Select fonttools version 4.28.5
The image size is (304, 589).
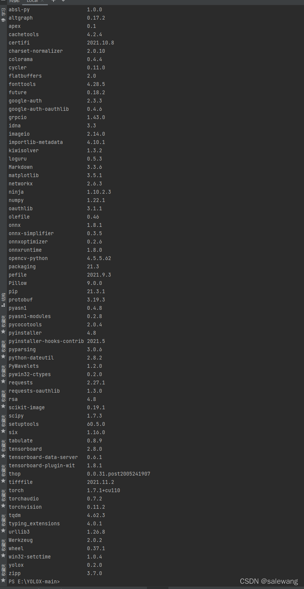[x=96, y=84]
